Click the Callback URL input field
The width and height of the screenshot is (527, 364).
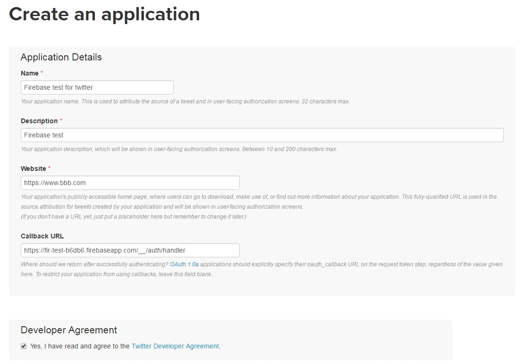pyautogui.click(x=130, y=250)
